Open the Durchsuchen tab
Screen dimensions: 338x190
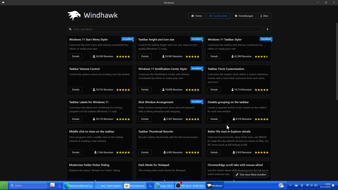point(218,16)
